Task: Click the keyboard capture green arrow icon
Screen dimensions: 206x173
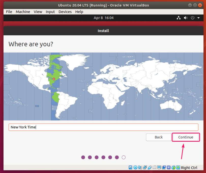Action: point(178,167)
